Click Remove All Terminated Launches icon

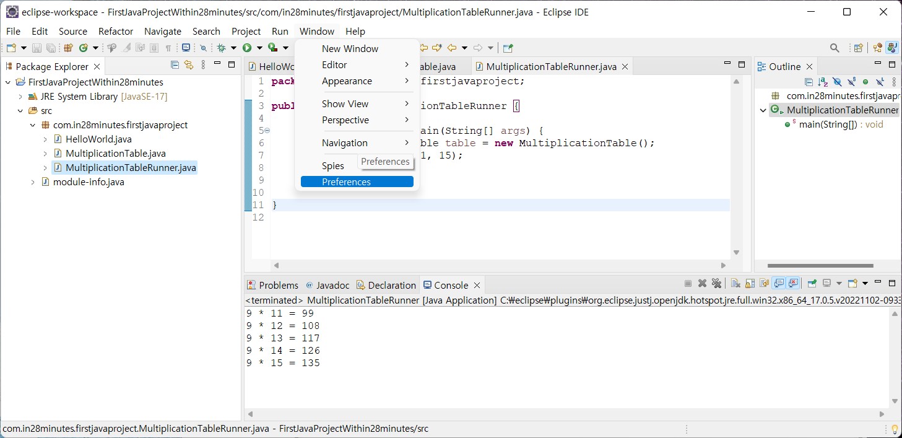point(717,284)
